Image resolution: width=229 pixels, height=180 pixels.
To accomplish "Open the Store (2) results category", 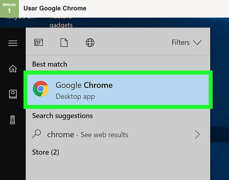I will tap(46, 152).
